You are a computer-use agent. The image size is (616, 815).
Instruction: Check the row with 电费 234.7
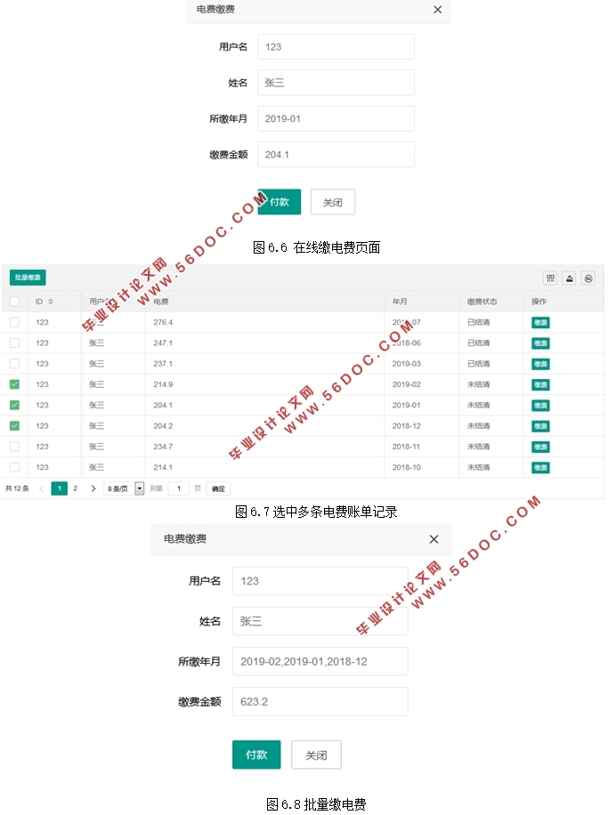pyautogui.click(x=14, y=447)
